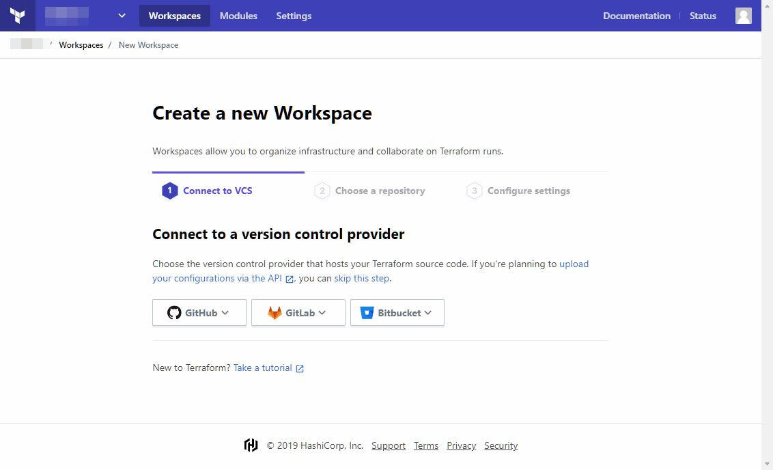Screen dimensions: 773x470
Task: Click external link icon after API link
Action: pos(290,279)
